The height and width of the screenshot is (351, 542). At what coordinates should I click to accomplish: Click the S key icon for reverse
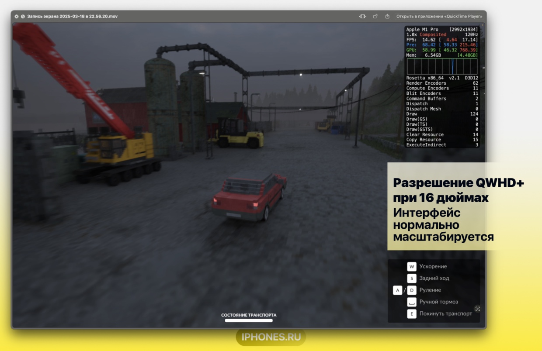(x=412, y=278)
